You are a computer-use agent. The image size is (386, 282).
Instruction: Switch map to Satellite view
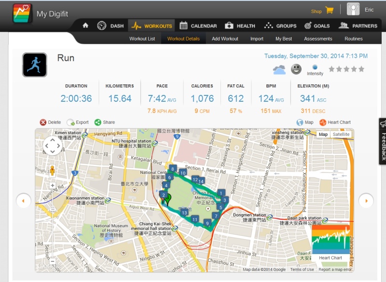pos(341,134)
